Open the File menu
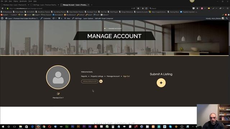The width and height of the screenshot is (230, 129). tap(2, 1)
